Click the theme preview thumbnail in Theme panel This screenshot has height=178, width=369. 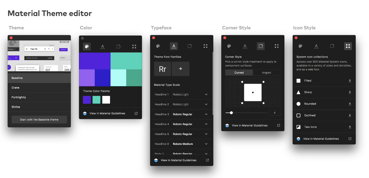[39, 56]
